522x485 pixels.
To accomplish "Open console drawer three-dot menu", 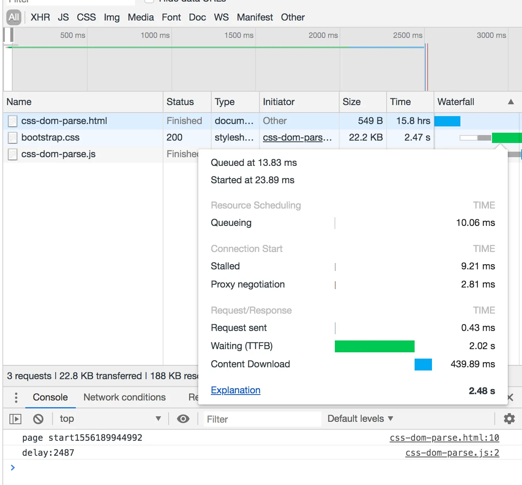I will 16,397.
